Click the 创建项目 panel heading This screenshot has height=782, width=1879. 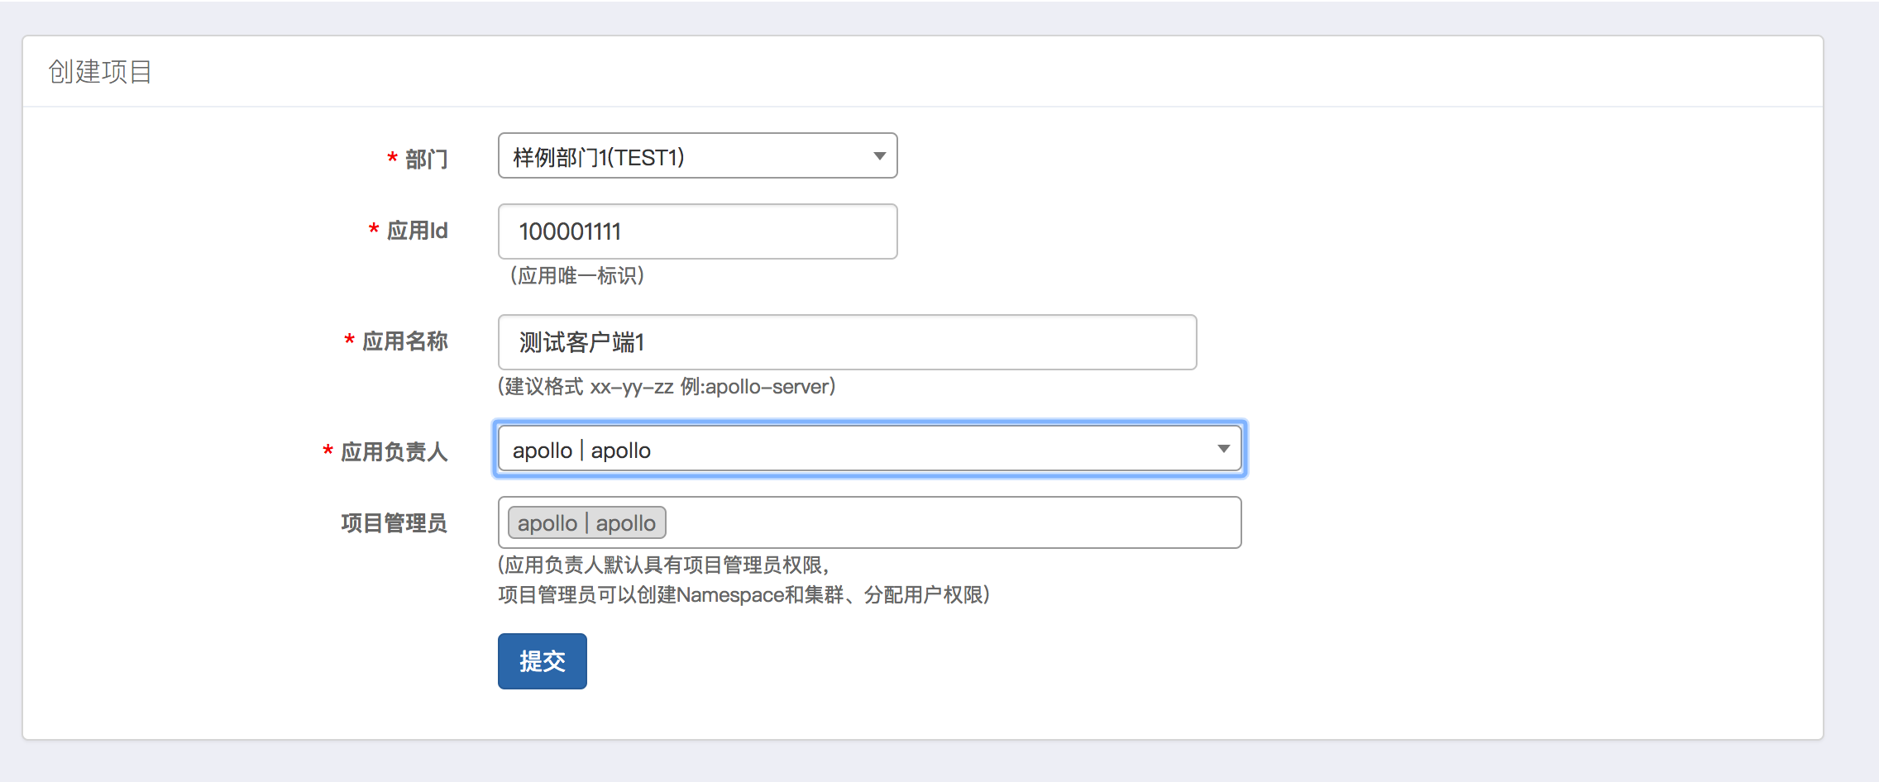(100, 72)
